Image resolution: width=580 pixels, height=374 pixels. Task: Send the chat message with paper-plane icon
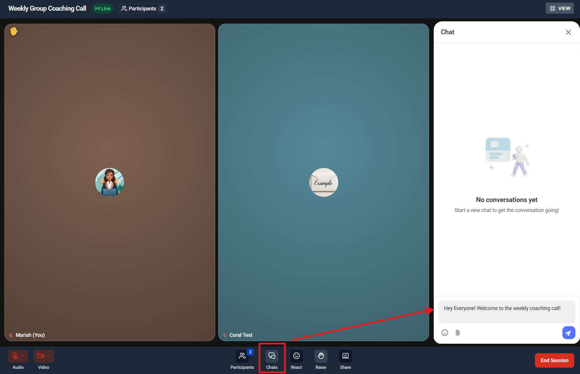pyautogui.click(x=568, y=333)
